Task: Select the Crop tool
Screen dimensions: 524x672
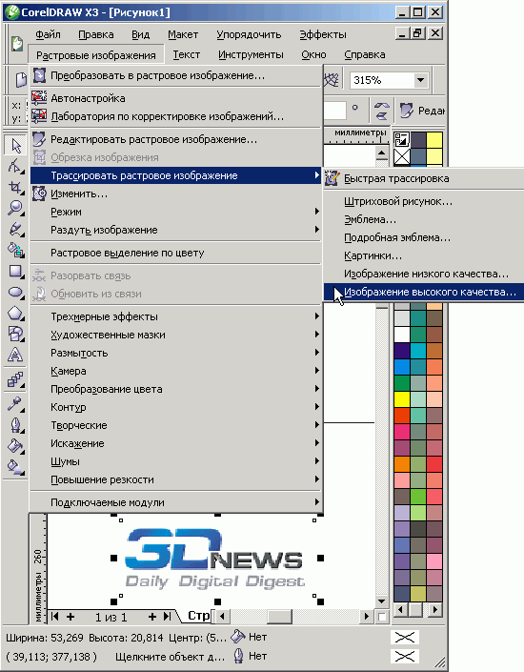Action: pos(15,187)
